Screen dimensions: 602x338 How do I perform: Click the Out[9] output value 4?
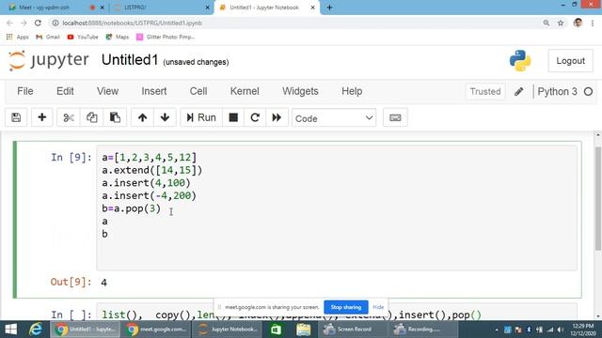[x=103, y=283]
